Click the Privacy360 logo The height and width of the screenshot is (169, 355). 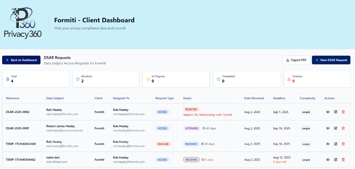point(23,23)
